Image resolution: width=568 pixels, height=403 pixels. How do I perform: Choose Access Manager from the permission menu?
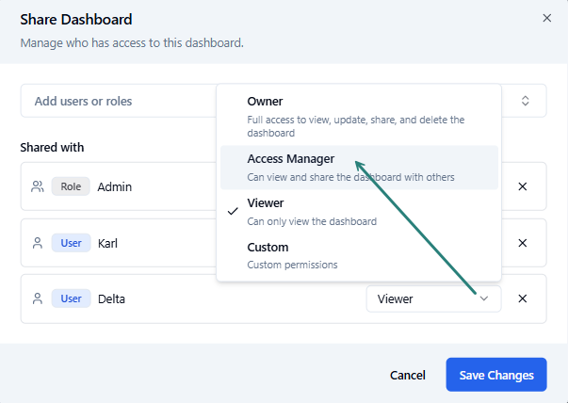point(358,167)
